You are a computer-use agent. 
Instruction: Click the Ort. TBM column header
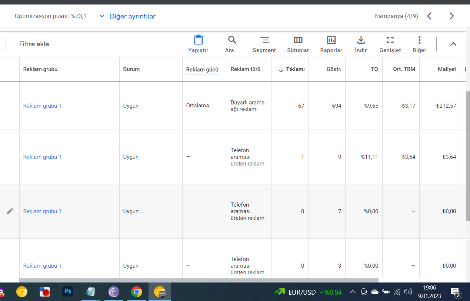(404, 69)
